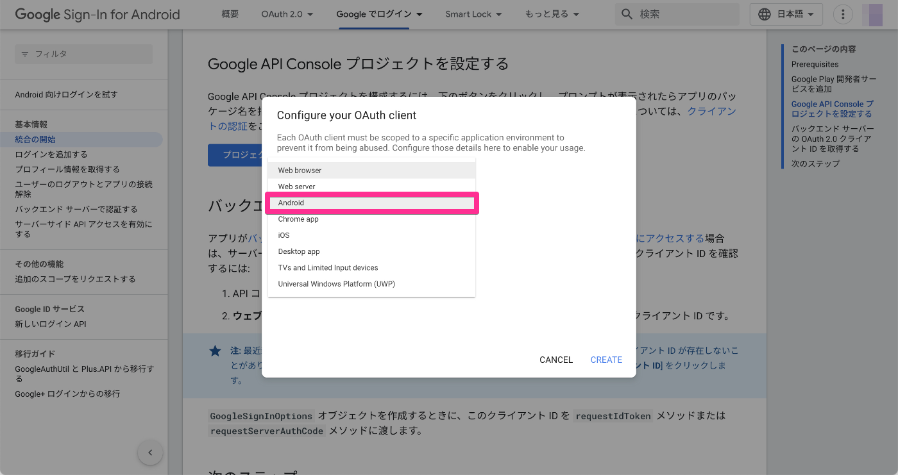Open バックエンド サーバーで認証する in sidebar
Screen dimensions: 898x475
coord(76,209)
